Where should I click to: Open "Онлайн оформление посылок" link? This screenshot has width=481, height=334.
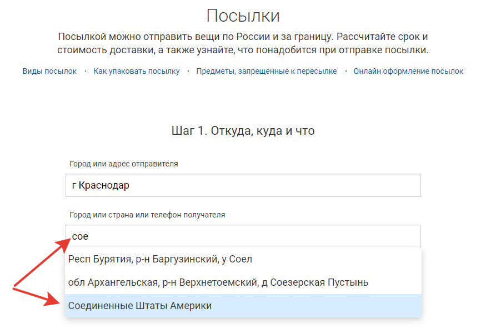(x=408, y=71)
